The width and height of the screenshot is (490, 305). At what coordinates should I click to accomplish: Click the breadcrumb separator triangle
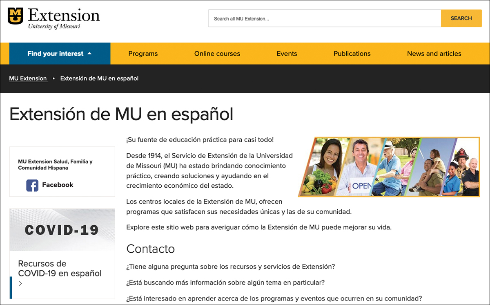(x=54, y=78)
